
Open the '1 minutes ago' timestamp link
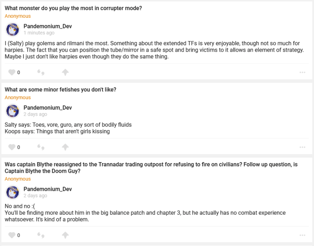coord(39,33)
